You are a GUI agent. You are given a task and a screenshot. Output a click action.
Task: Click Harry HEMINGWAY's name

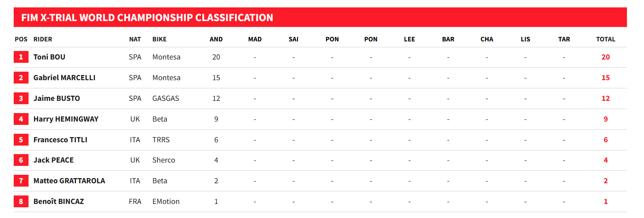click(x=66, y=119)
